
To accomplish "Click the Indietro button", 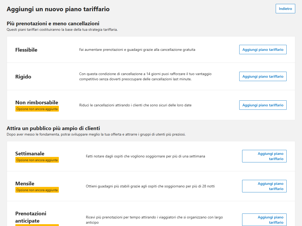I will [285, 9].
